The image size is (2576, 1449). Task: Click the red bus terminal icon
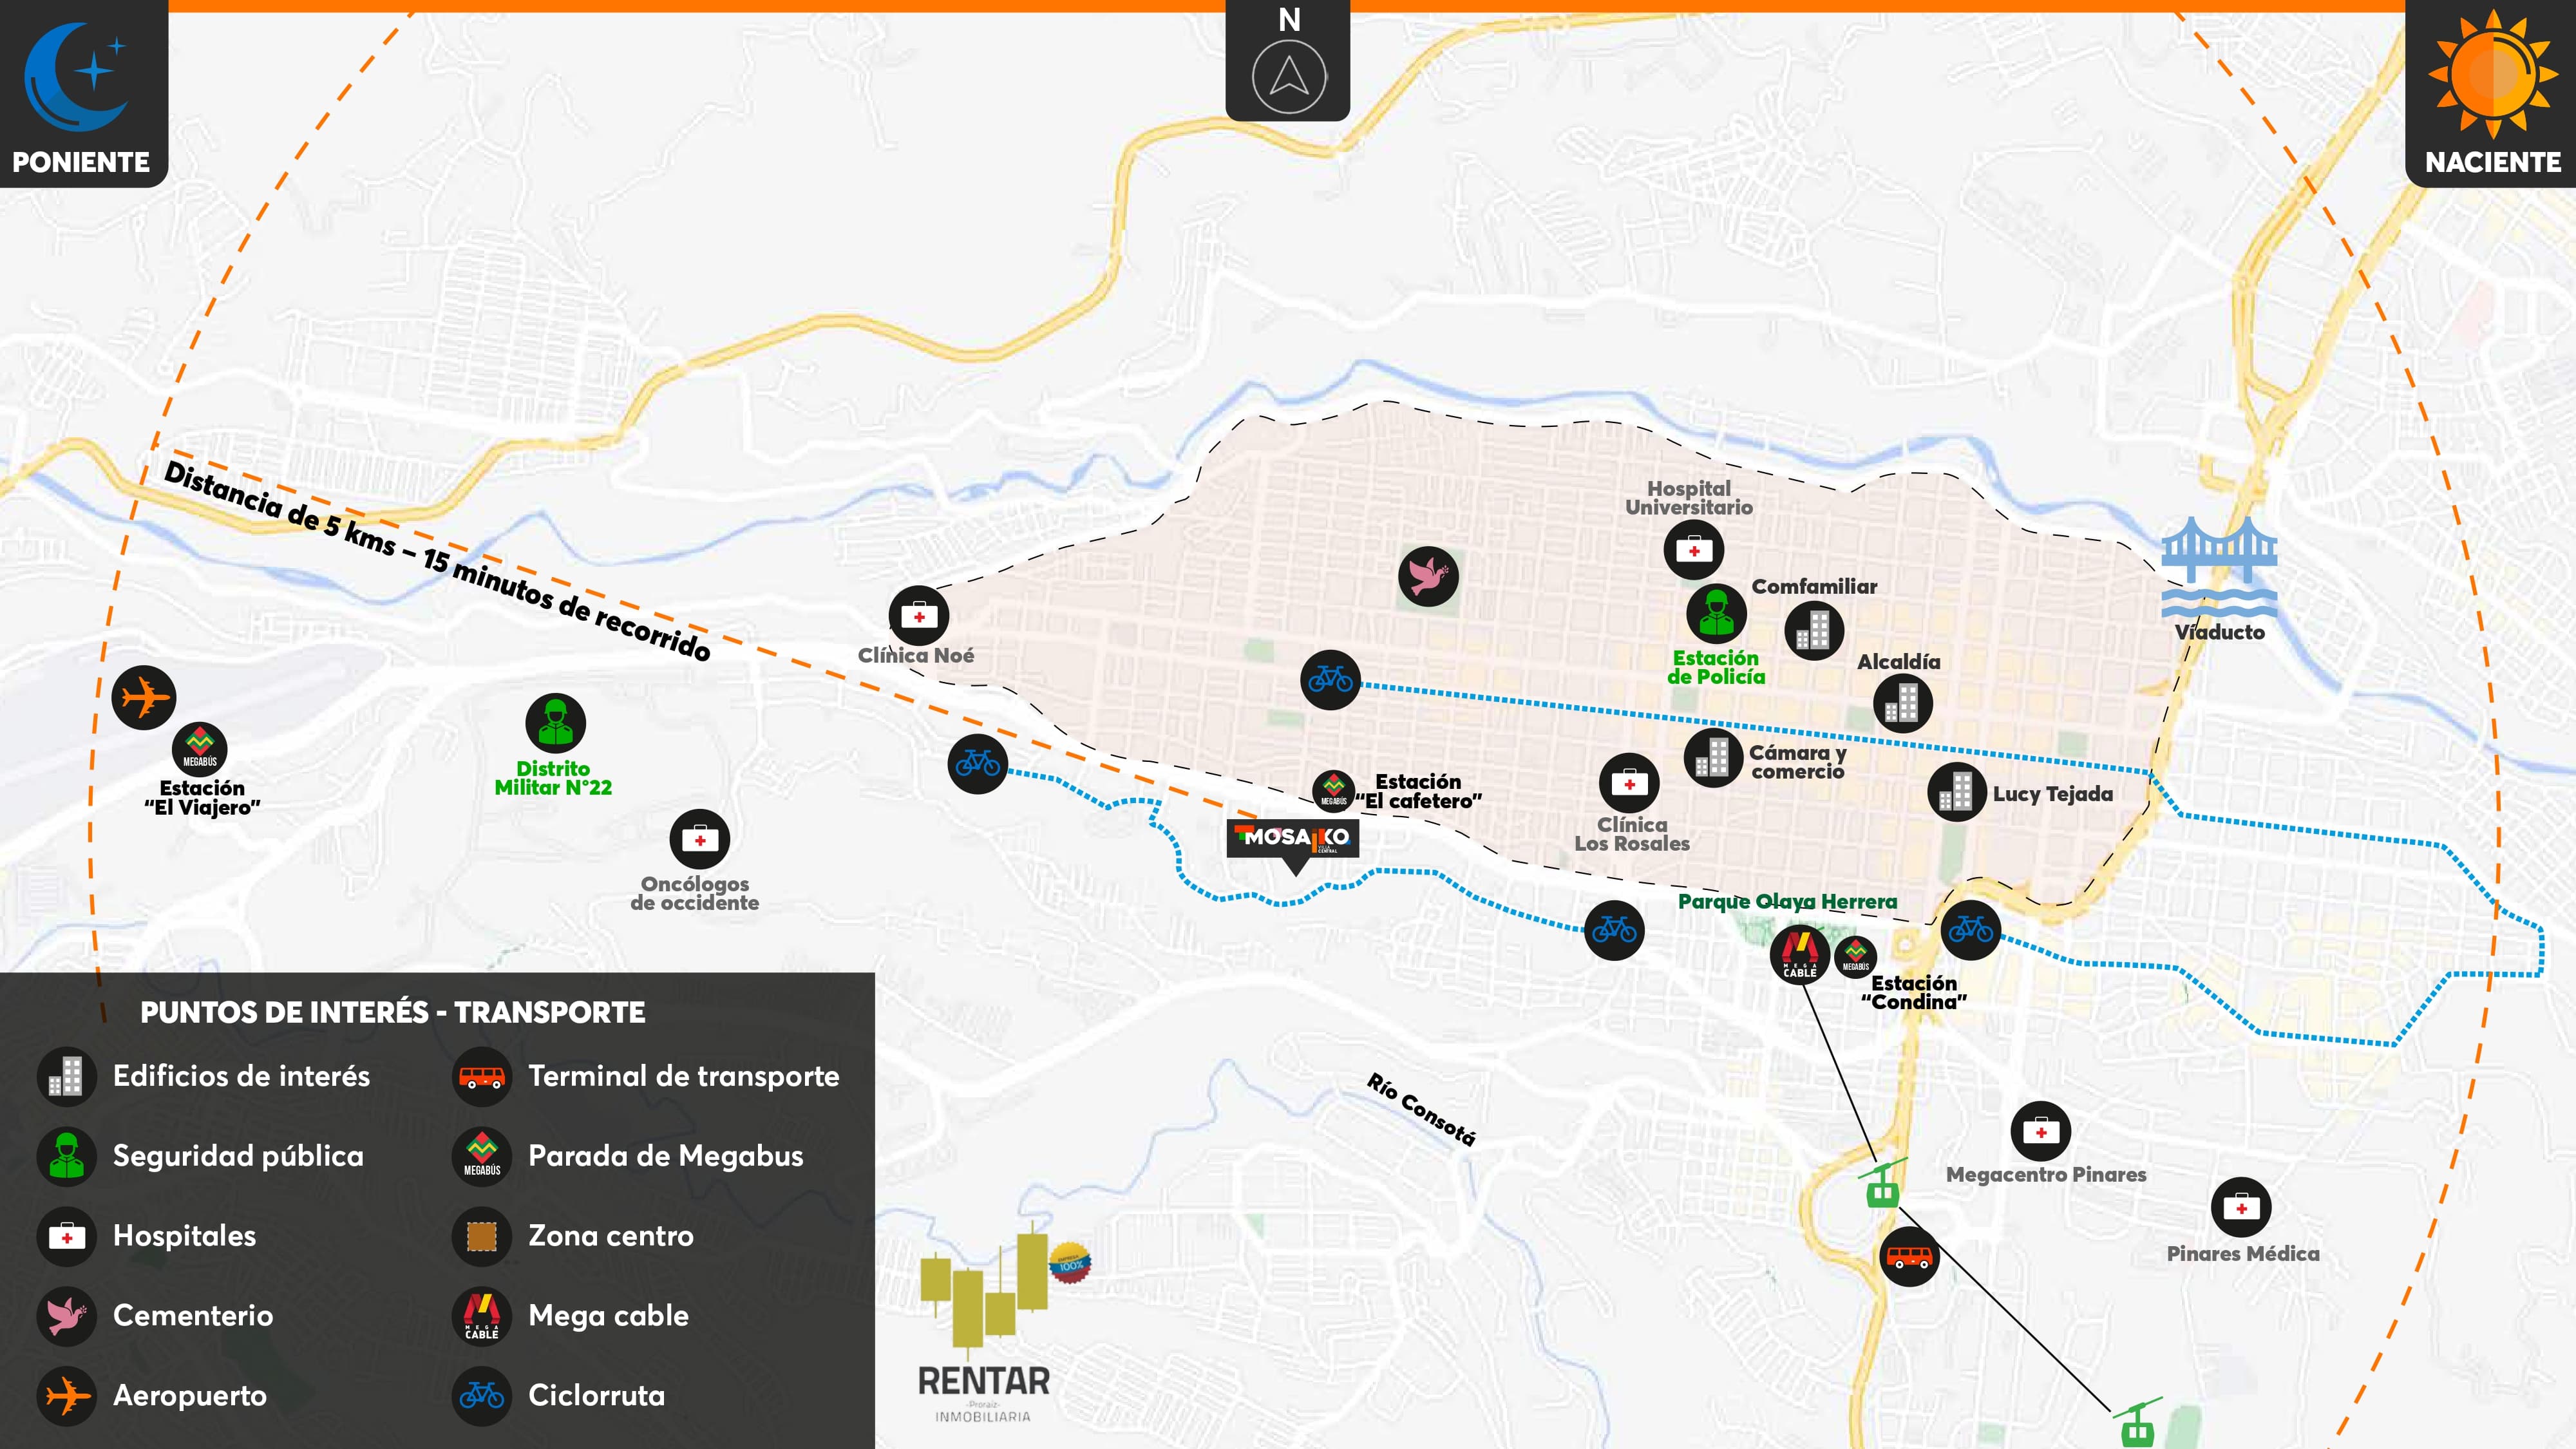(x=1909, y=1256)
